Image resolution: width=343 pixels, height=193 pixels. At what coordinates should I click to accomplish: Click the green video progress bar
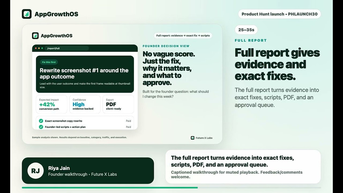tap(110, 188)
